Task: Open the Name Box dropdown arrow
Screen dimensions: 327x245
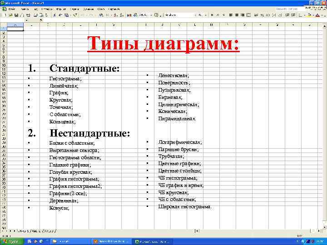Action: (26, 20)
